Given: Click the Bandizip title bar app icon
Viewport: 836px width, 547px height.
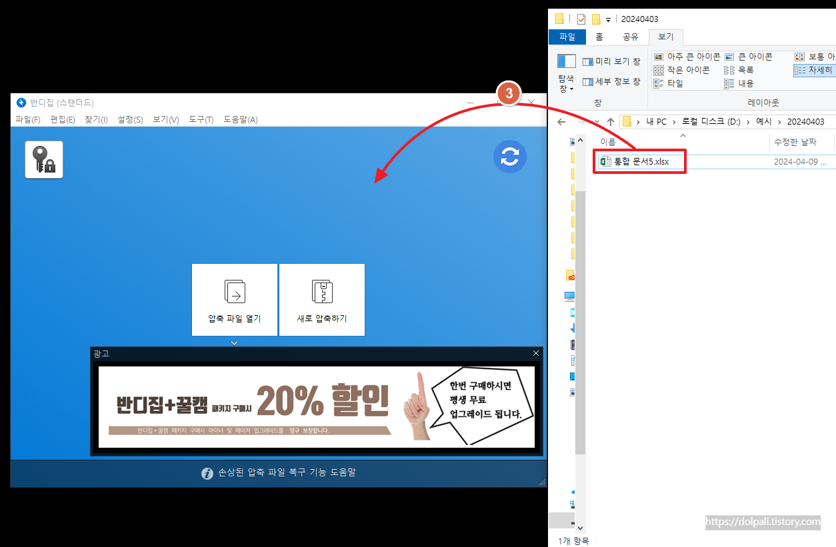Looking at the screenshot, I should (21, 103).
